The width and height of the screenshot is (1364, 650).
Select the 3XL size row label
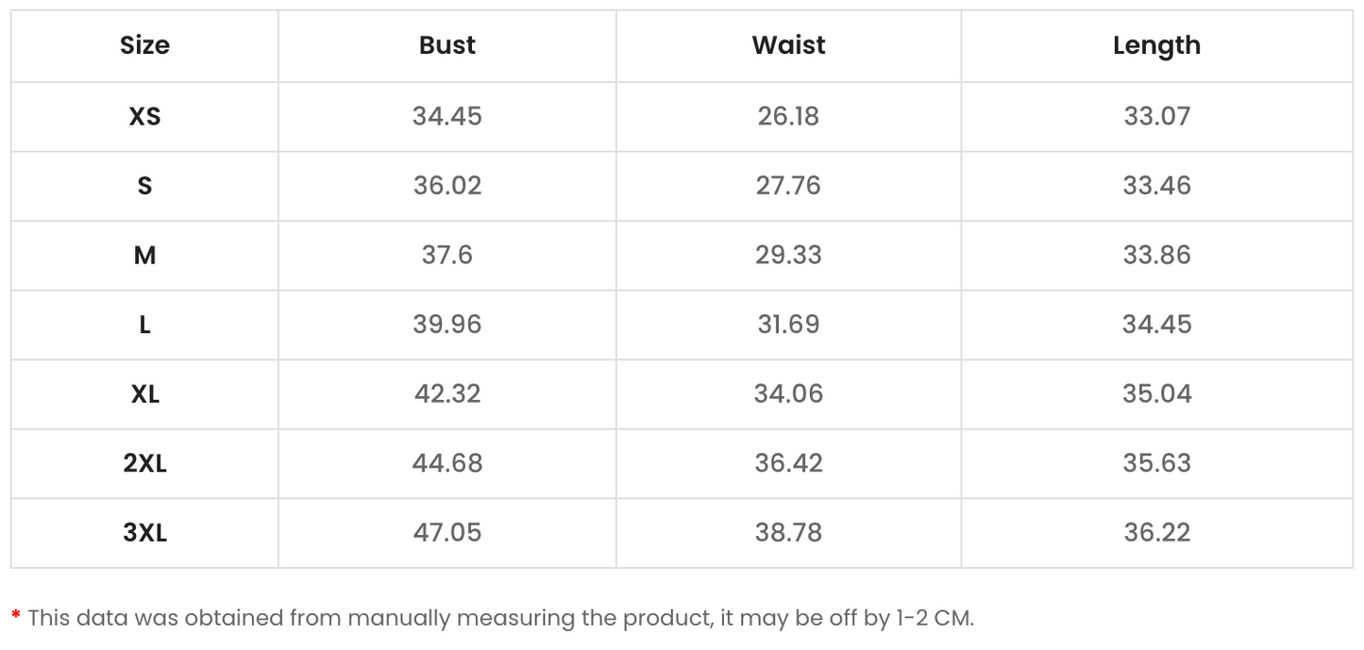[144, 533]
